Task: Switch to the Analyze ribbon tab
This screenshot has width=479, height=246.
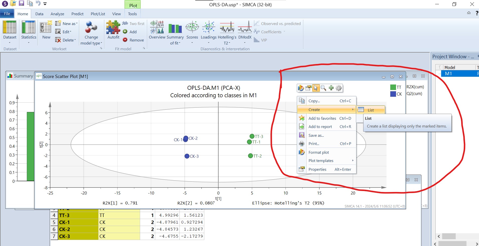Action: coord(57,14)
